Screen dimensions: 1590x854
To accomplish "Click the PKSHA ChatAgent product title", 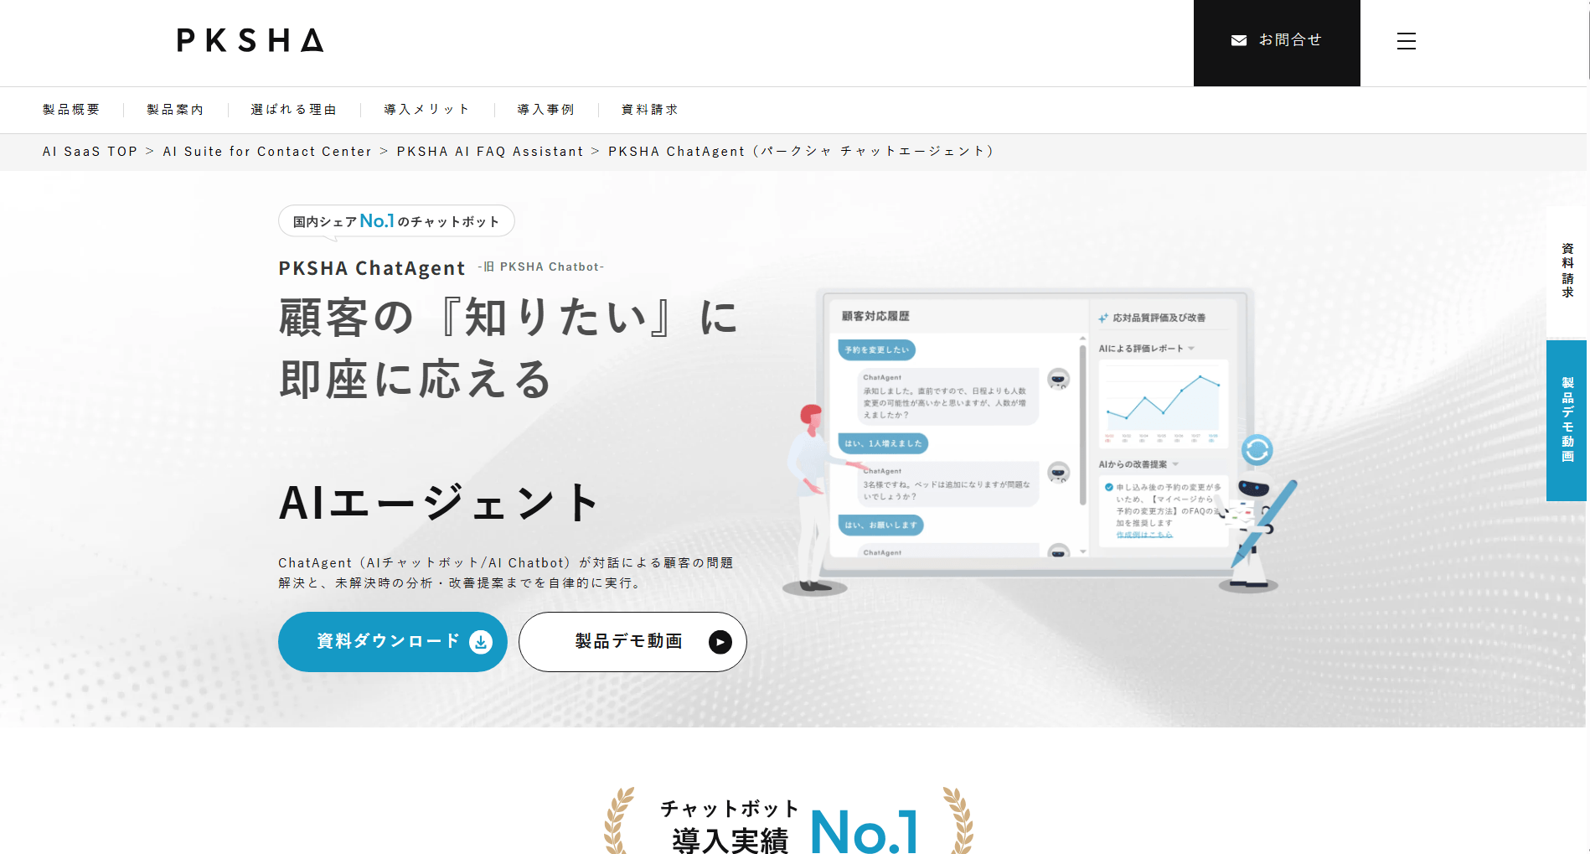I will point(372,268).
